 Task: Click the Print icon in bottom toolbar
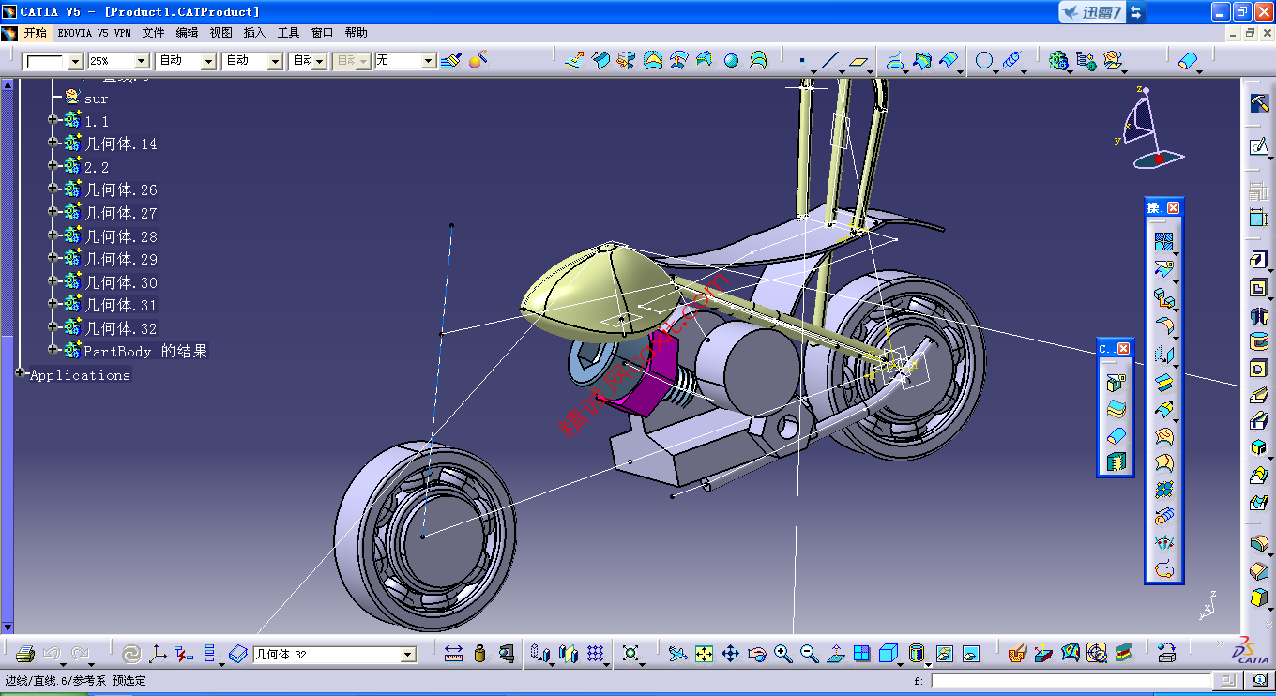(25, 654)
